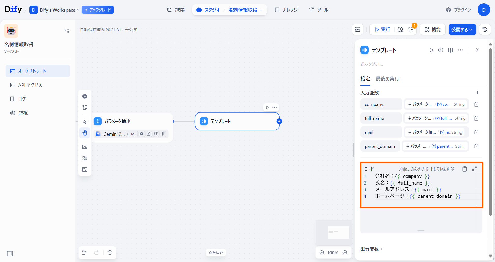Toggle the variable inspector 変数検査

click(216, 253)
